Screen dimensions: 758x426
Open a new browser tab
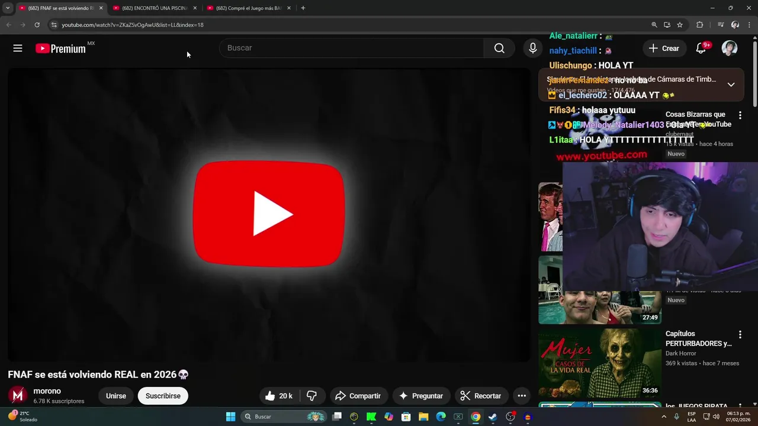point(303,8)
